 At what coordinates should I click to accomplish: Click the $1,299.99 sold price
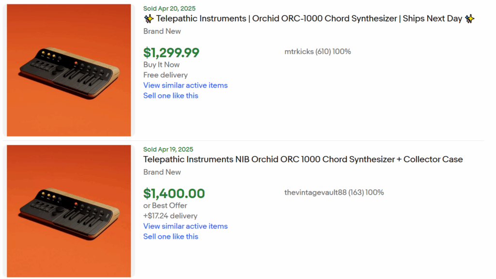click(171, 52)
